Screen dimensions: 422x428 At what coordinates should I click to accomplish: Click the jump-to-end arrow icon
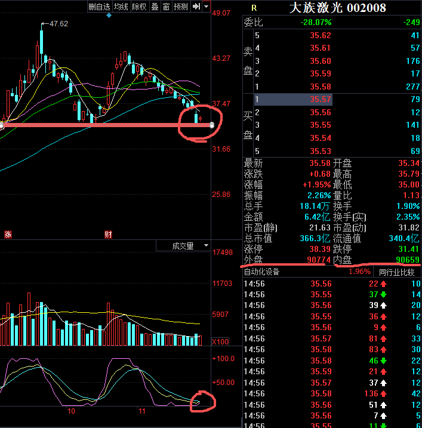[196, 7]
